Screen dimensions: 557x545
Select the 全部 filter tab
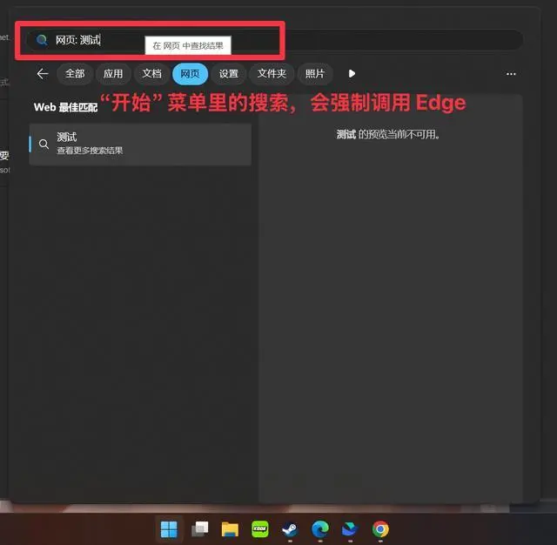75,74
